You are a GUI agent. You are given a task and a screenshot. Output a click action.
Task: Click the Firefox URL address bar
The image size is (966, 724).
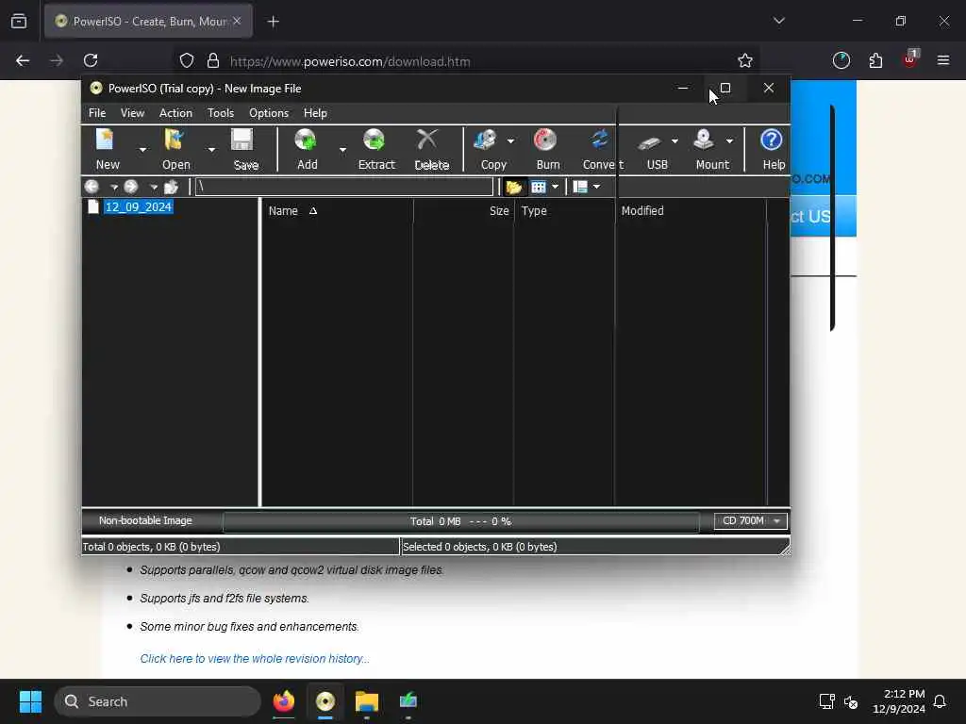click(468, 61)
